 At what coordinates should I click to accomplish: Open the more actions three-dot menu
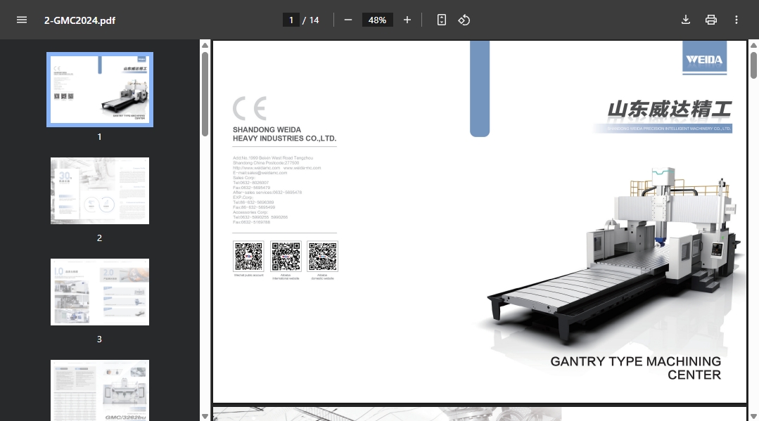pyautogui.click(x=736, y=20)
